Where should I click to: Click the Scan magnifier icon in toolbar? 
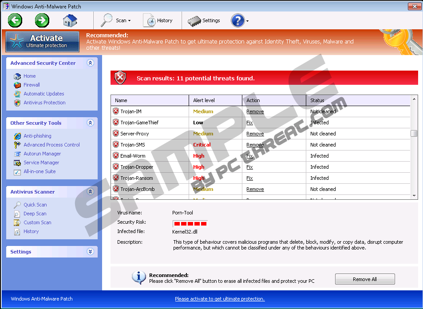106,20
